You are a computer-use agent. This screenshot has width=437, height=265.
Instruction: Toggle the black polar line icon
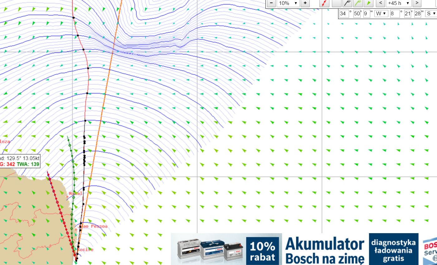(x=347, y=3)
